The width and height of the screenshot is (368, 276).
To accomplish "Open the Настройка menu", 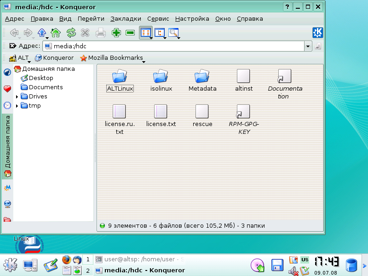I will pyautogui.click(x=192, y=19).
